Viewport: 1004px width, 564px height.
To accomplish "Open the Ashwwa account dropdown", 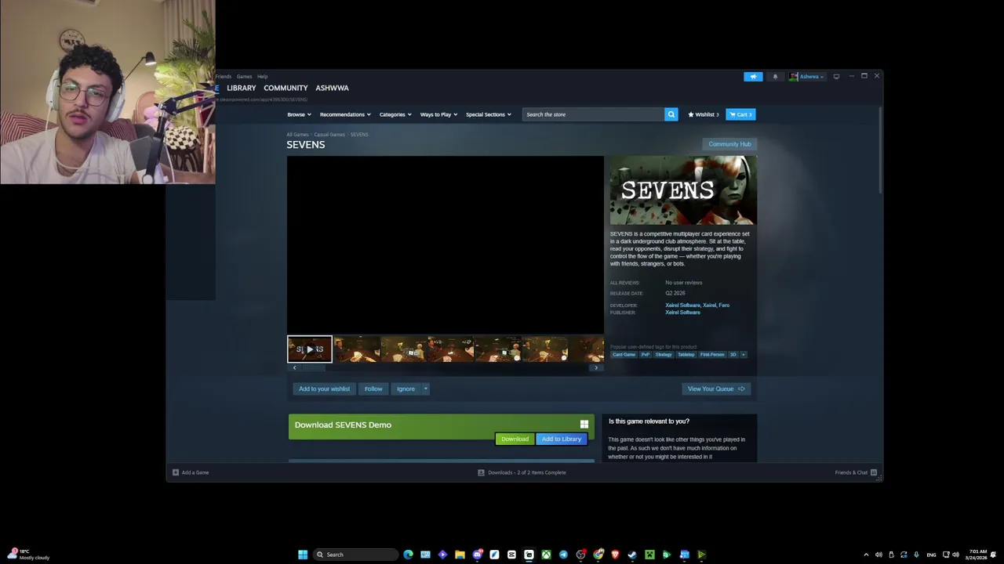I will 807,77.
